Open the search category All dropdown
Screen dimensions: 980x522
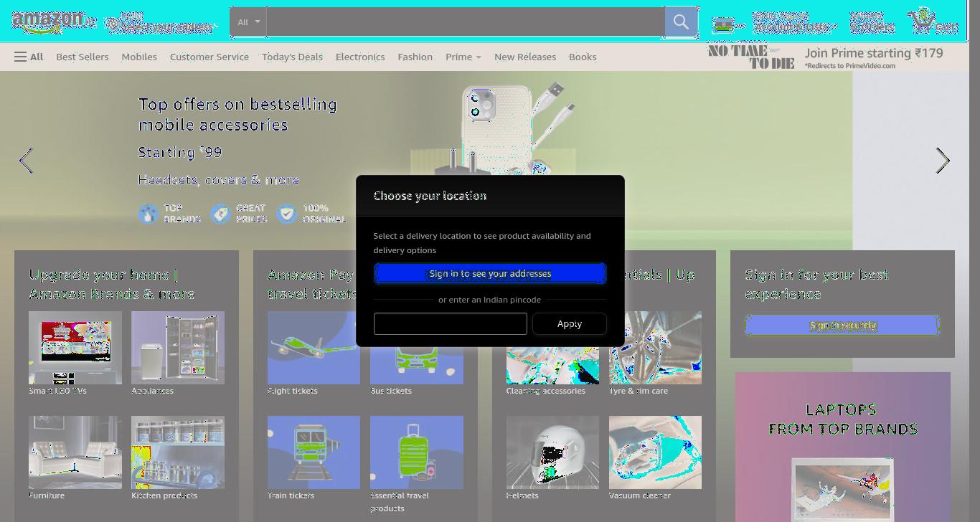(248, 22)
